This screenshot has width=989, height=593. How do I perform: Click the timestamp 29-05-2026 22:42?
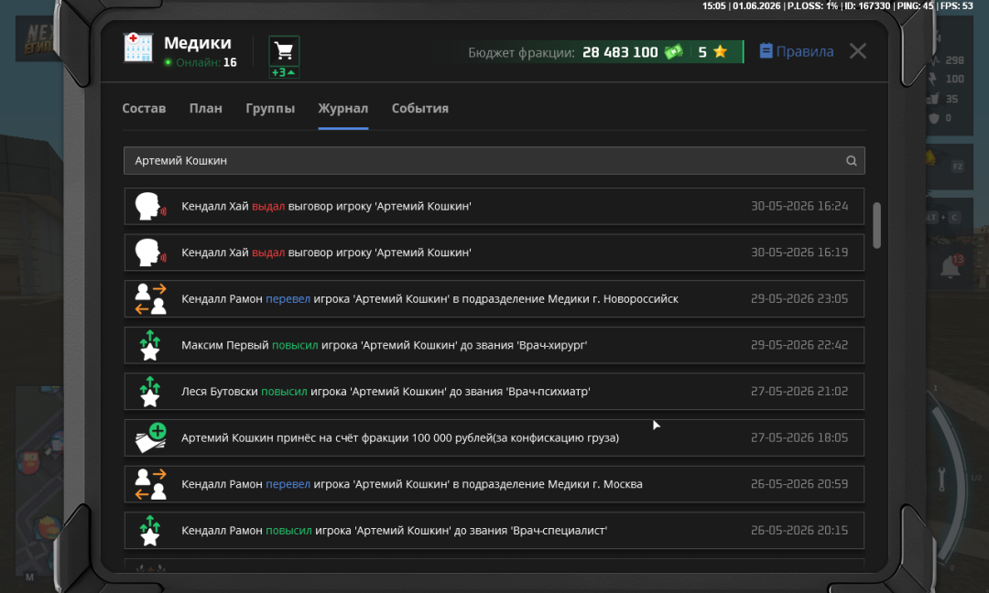tap(799, 345)
